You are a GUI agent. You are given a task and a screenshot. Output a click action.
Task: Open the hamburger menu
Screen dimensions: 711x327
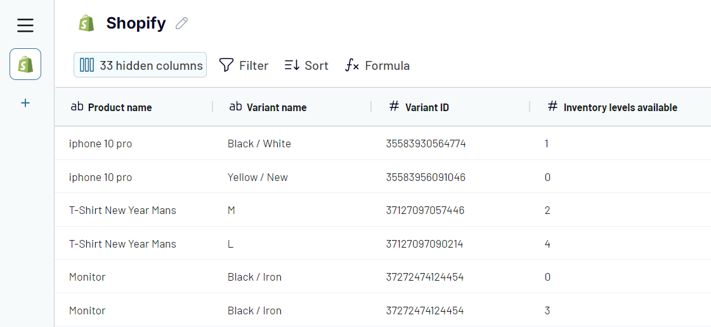[25, 25]
